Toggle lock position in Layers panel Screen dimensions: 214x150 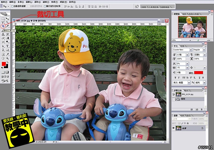coord(185,123)
